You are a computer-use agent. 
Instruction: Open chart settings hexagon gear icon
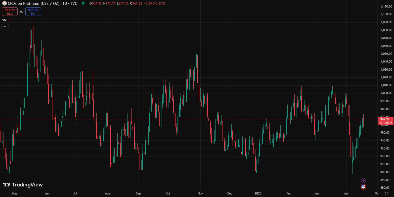click(x=386, y=193)
